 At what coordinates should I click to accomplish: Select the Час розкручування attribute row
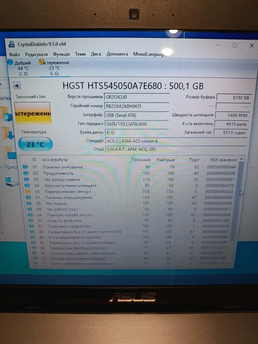coord(129,179)
